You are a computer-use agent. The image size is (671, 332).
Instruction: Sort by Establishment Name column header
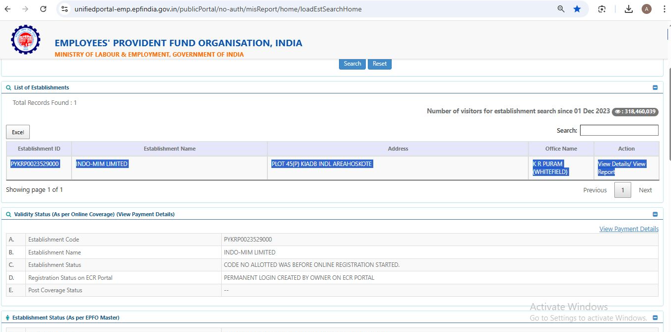169,149
